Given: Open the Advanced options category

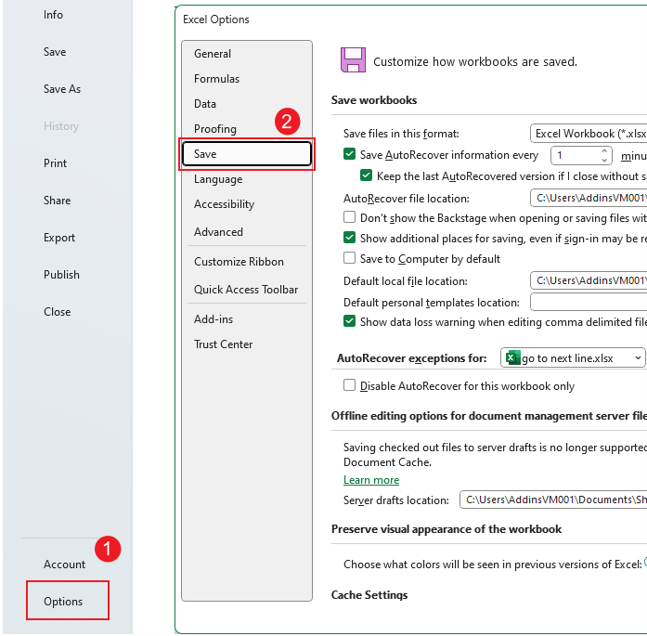Looking at the screenshot, I should [218, 231].
